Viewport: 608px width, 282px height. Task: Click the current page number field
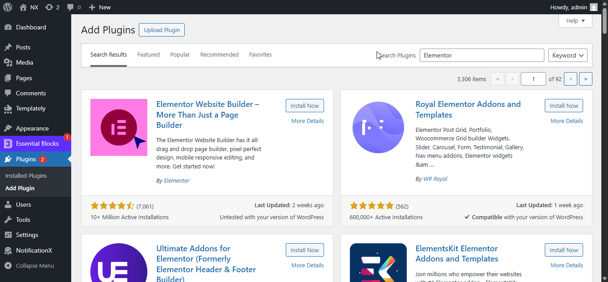pos(533,79)
